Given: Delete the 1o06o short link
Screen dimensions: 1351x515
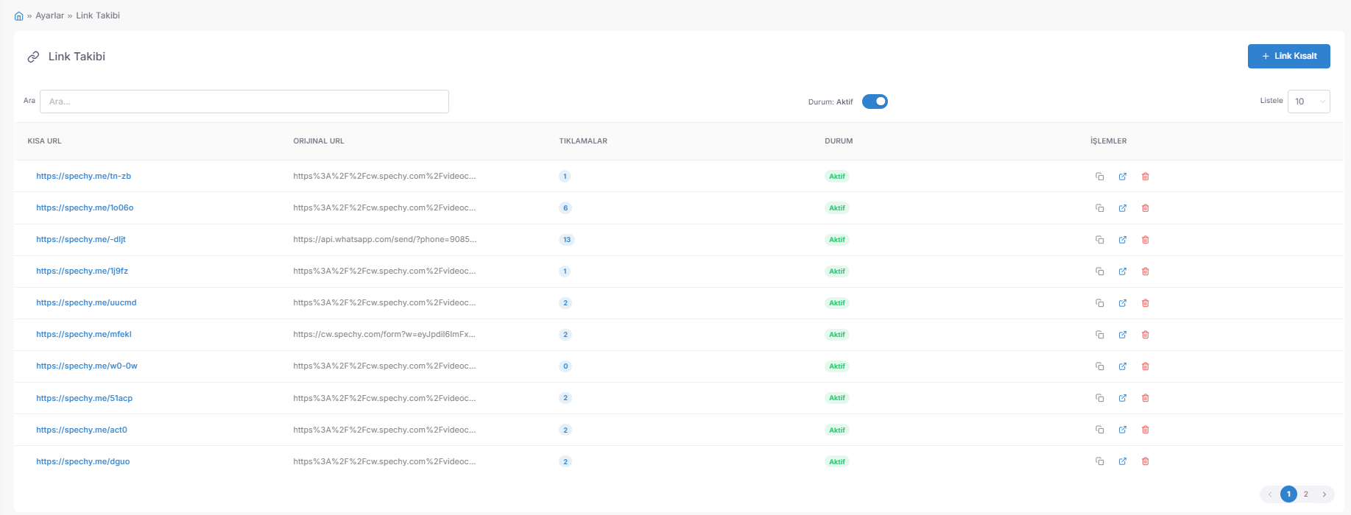Looking at the screenshot, I should point(1146,208).
